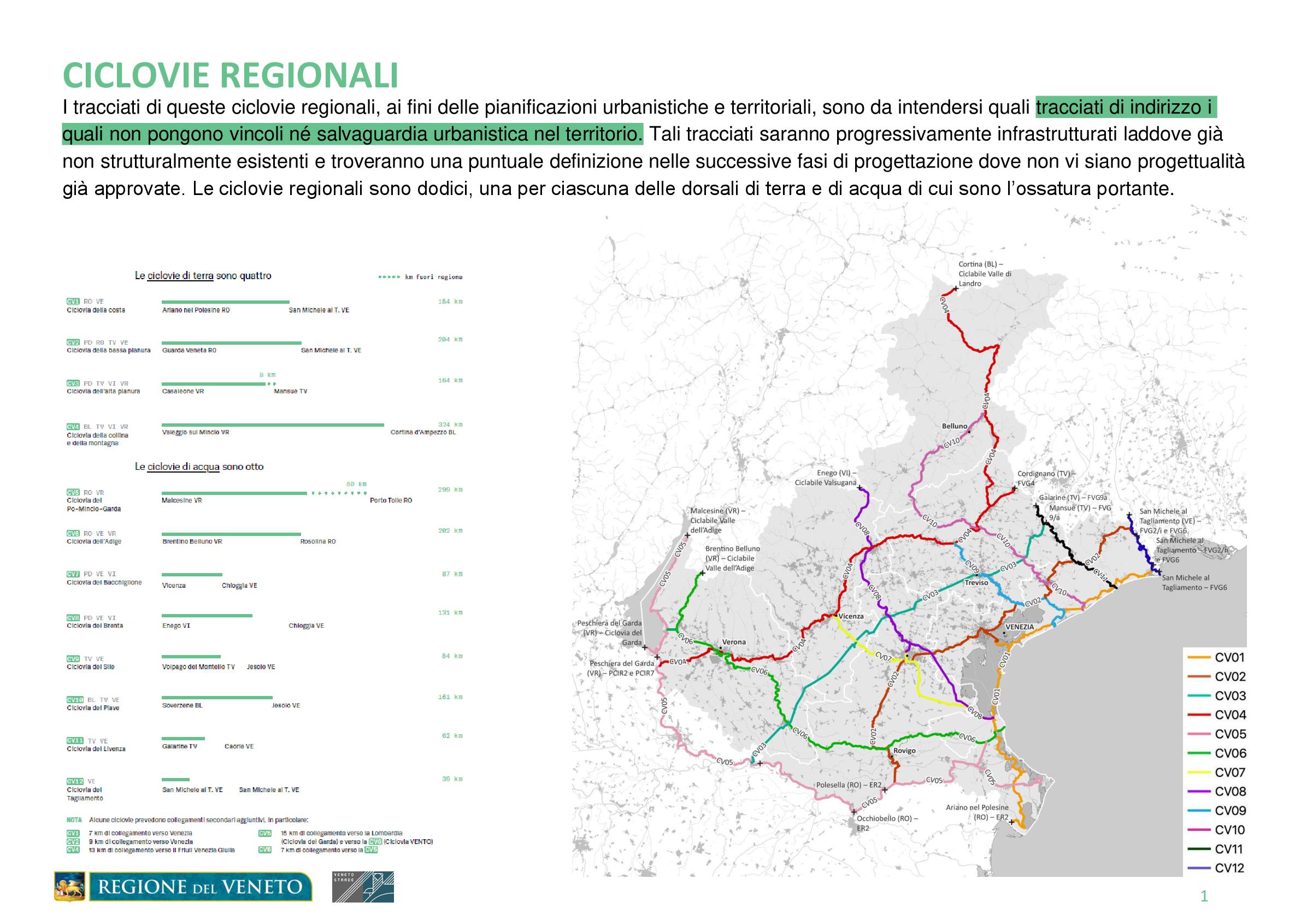This screenshot has width=1301, height=920.
Task: Click the VENEZIA label on the map
Action: click(x=1020, y=627)
